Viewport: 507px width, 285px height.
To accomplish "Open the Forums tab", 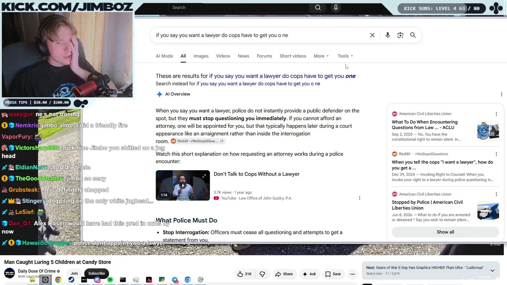I will pyautogui.click(x=264, y=56).
